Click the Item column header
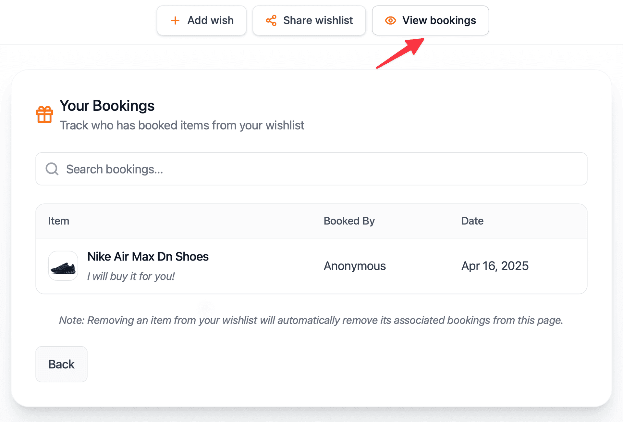The width and height of the screenshot is (623, 422). (59, 221)
